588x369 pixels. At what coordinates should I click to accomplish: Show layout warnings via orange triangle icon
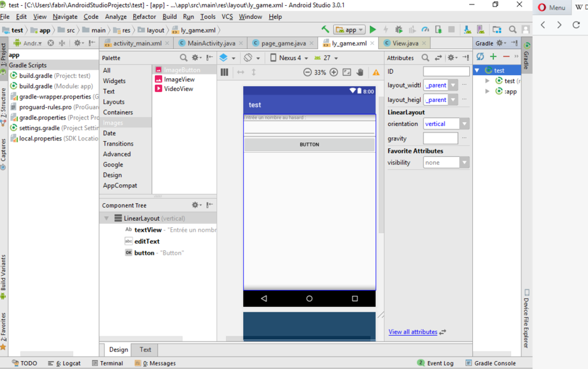(376, 72)
